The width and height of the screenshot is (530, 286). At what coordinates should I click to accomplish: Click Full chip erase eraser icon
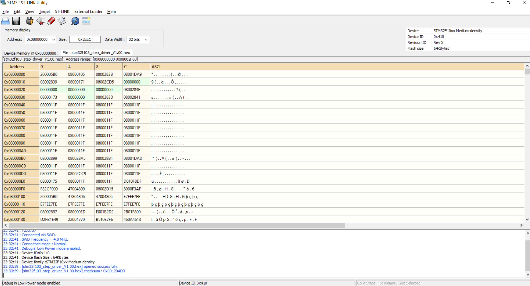coord(51,21)
